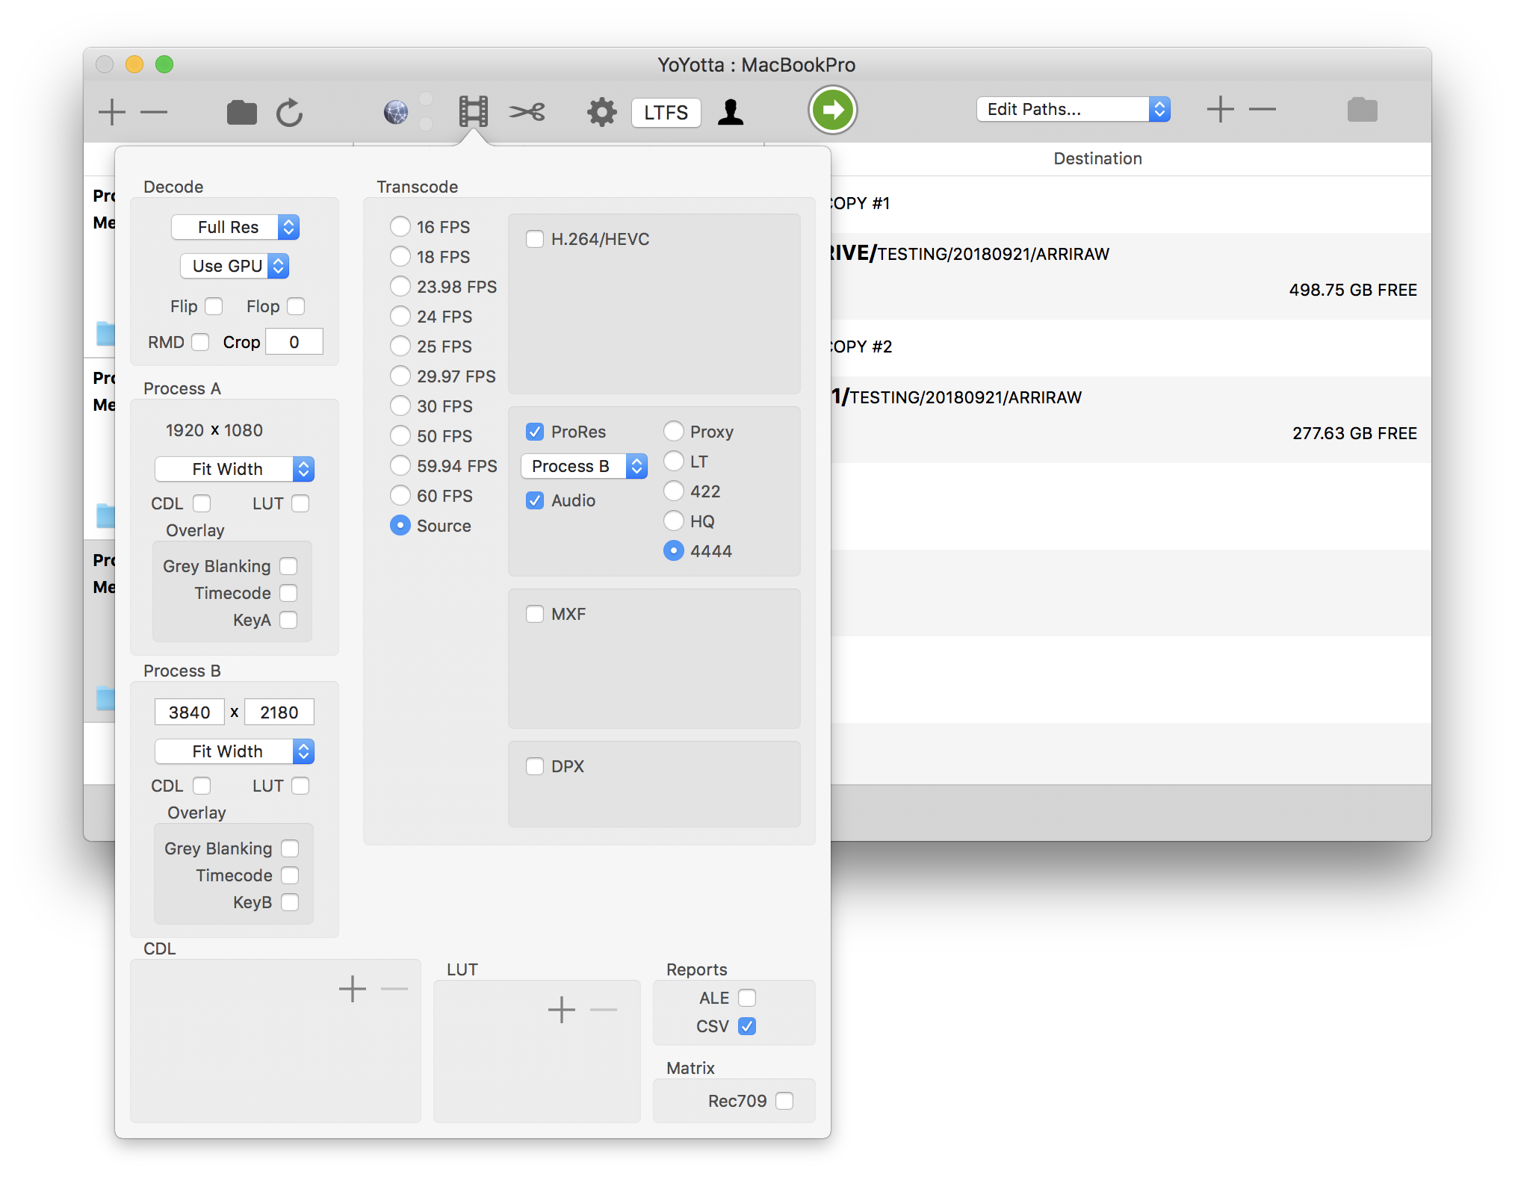
Task: Open the Full Res decode dropdown
Action: pos(235,227)
